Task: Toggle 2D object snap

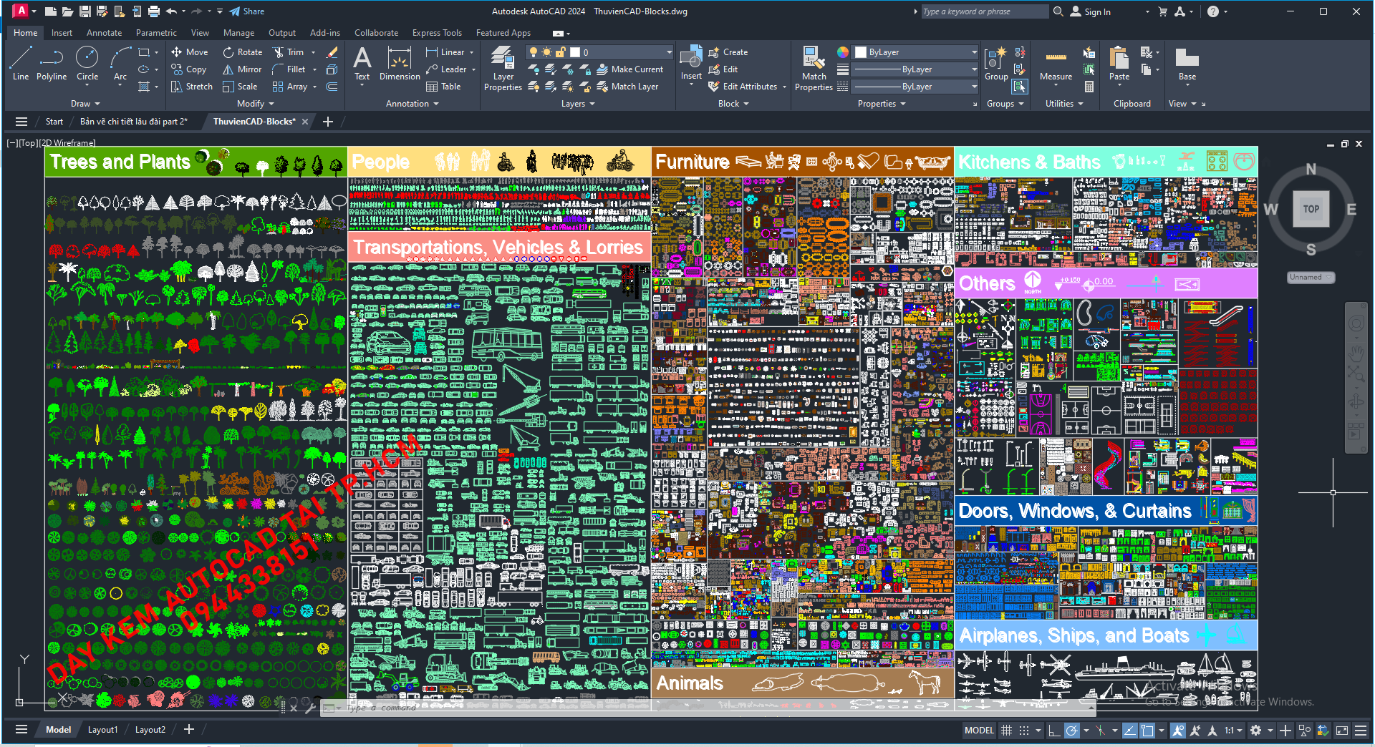Action: 1147,731
